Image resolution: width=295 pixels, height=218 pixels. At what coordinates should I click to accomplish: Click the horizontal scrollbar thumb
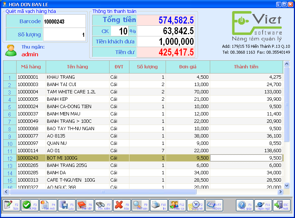point(103,192)
